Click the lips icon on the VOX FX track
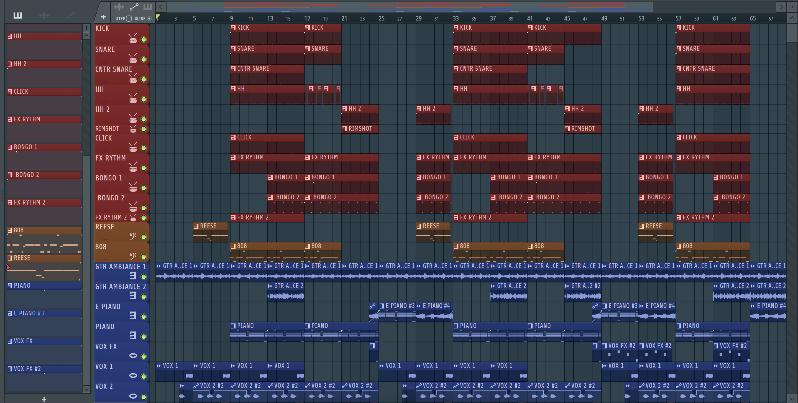The image size is (798, 403). pyautogui.click(x=133, y=356)
